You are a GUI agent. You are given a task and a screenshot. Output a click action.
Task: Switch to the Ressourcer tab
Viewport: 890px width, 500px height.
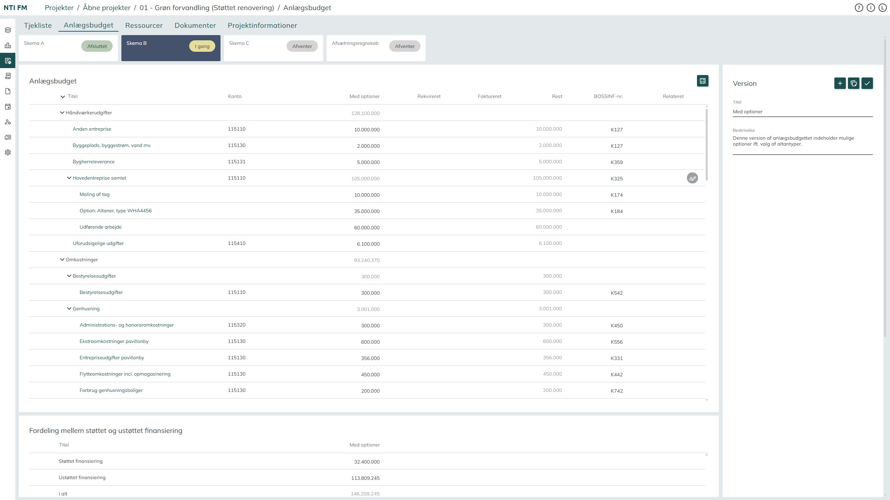(144, 25)
